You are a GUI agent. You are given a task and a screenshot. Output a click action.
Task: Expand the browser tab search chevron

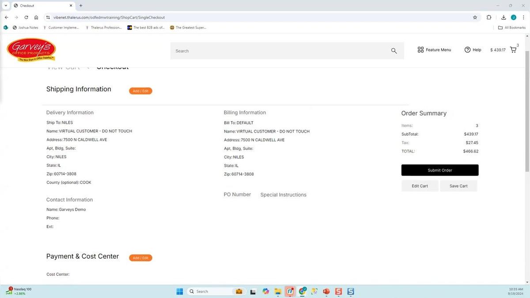click(x=6, y=6)
